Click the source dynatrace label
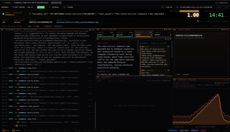This screenshot has height=132, width=230. (x=221, y=3)
